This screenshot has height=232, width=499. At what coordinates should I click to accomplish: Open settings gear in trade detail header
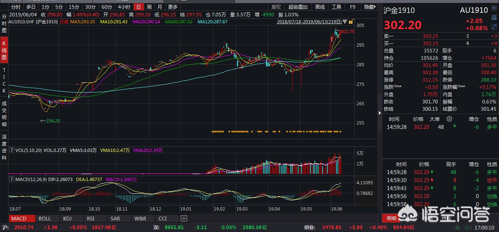point(450,119)
